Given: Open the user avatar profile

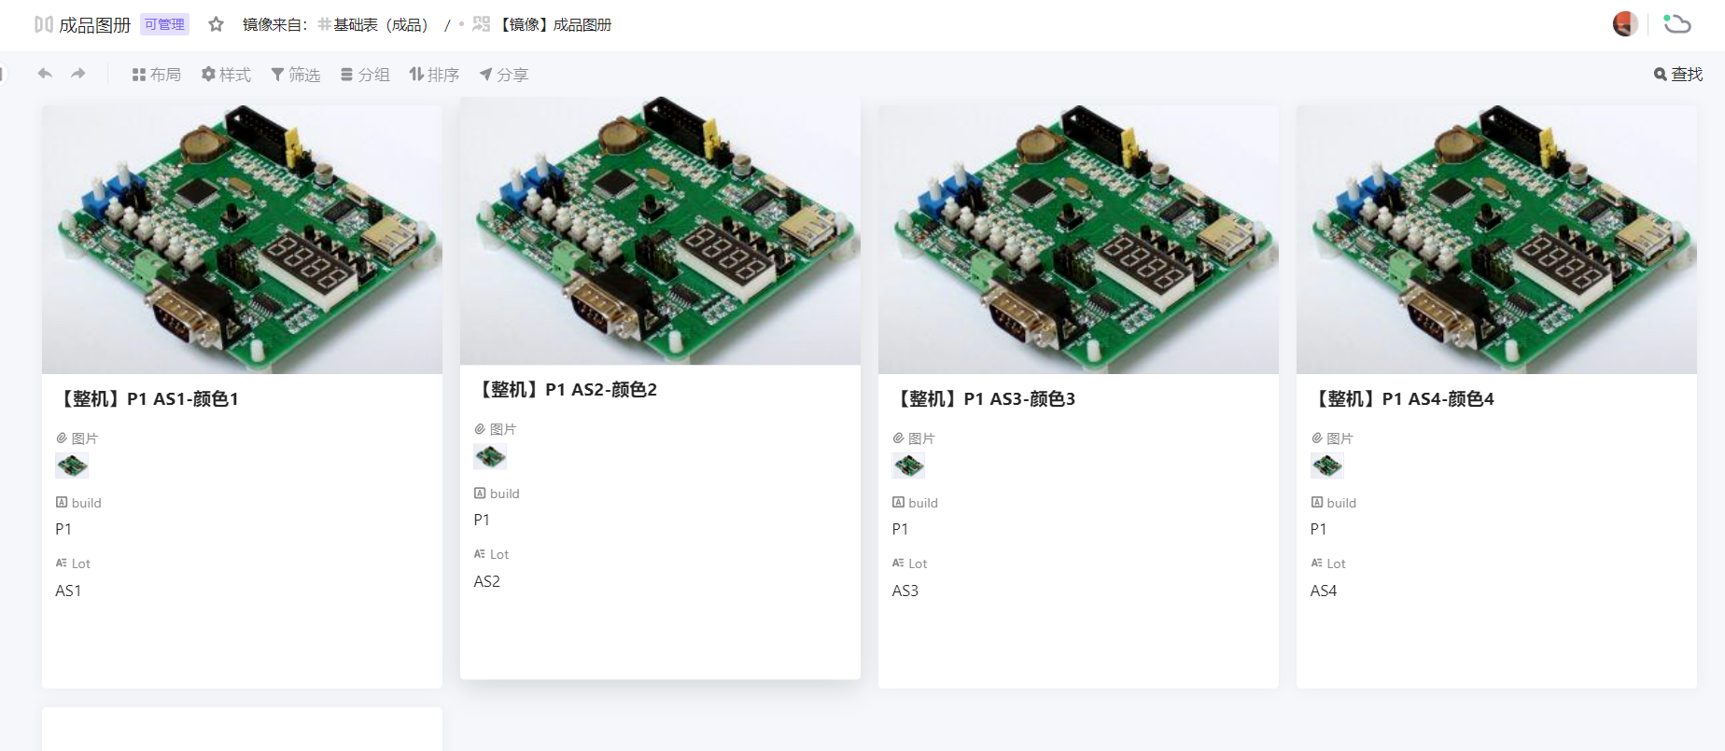Looking at the screenshot, I should coord(1625,24).
